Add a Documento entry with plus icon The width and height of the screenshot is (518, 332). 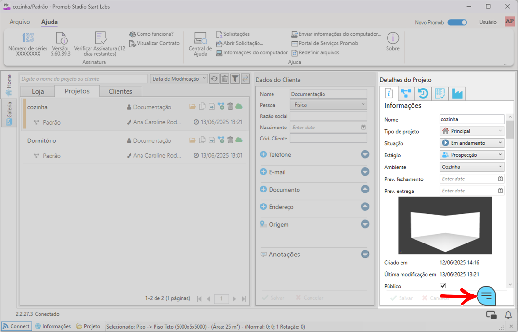pyautogui.click(x=263, y=189)
